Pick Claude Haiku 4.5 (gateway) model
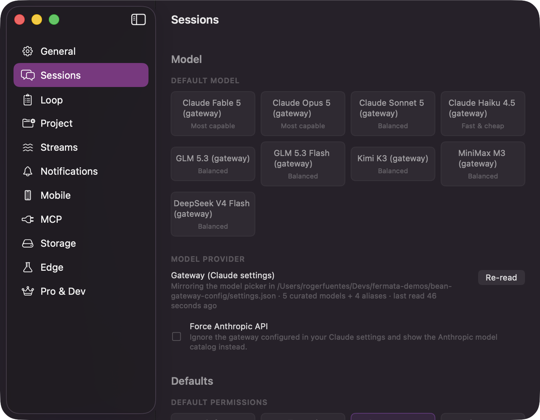Viewport: 540px width, 420px height. pyautogui.click(x=483, y=114)
